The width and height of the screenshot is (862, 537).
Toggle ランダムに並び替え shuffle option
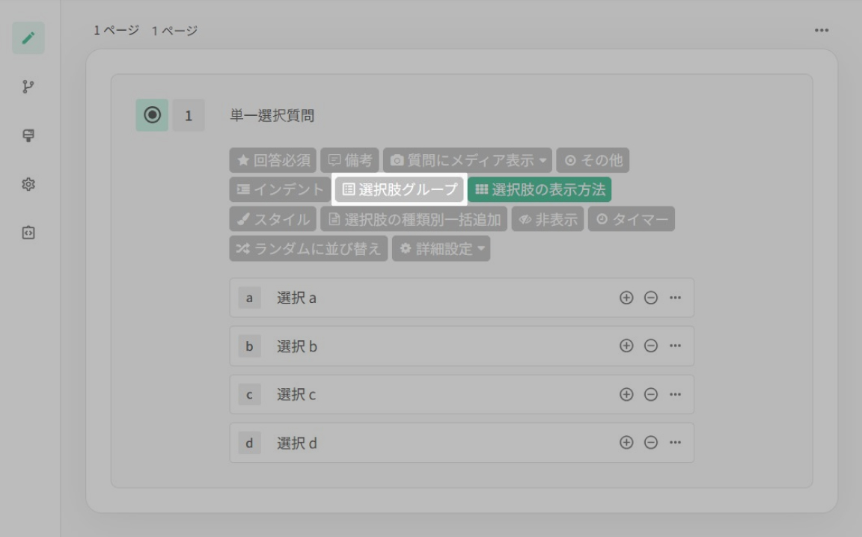click(308, 248)
